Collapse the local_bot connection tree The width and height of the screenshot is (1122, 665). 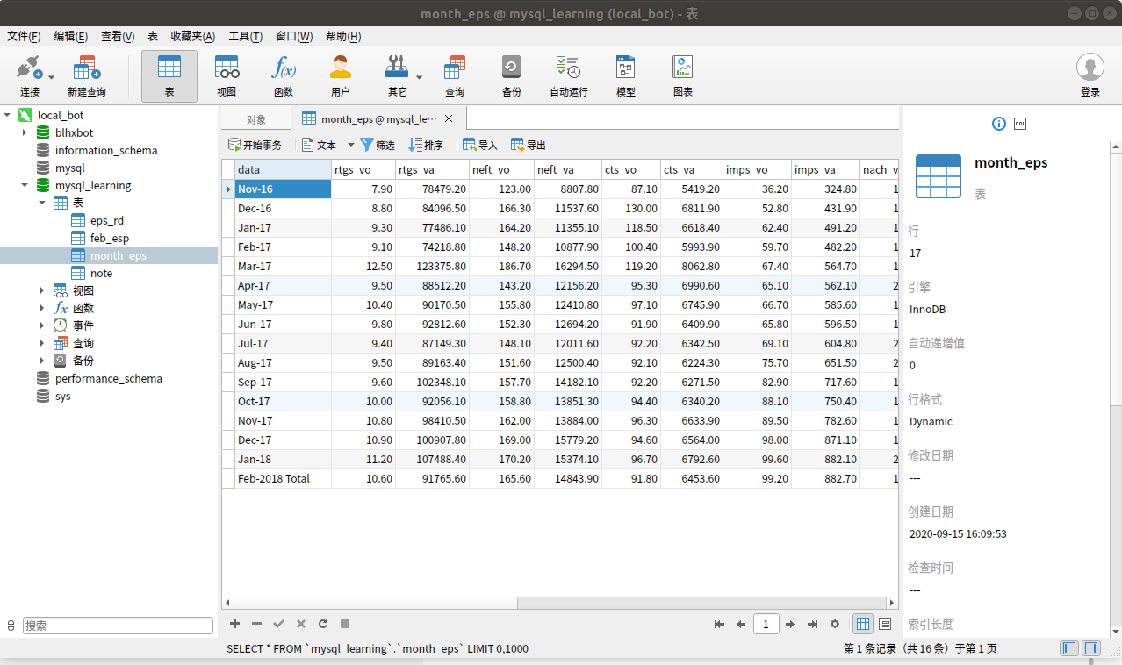[8, 115]
